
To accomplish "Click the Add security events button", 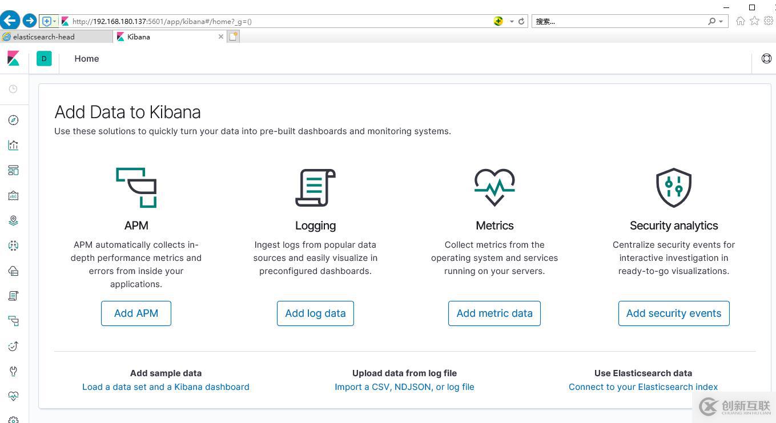I will pyautogui.click(x=674, y=313).
